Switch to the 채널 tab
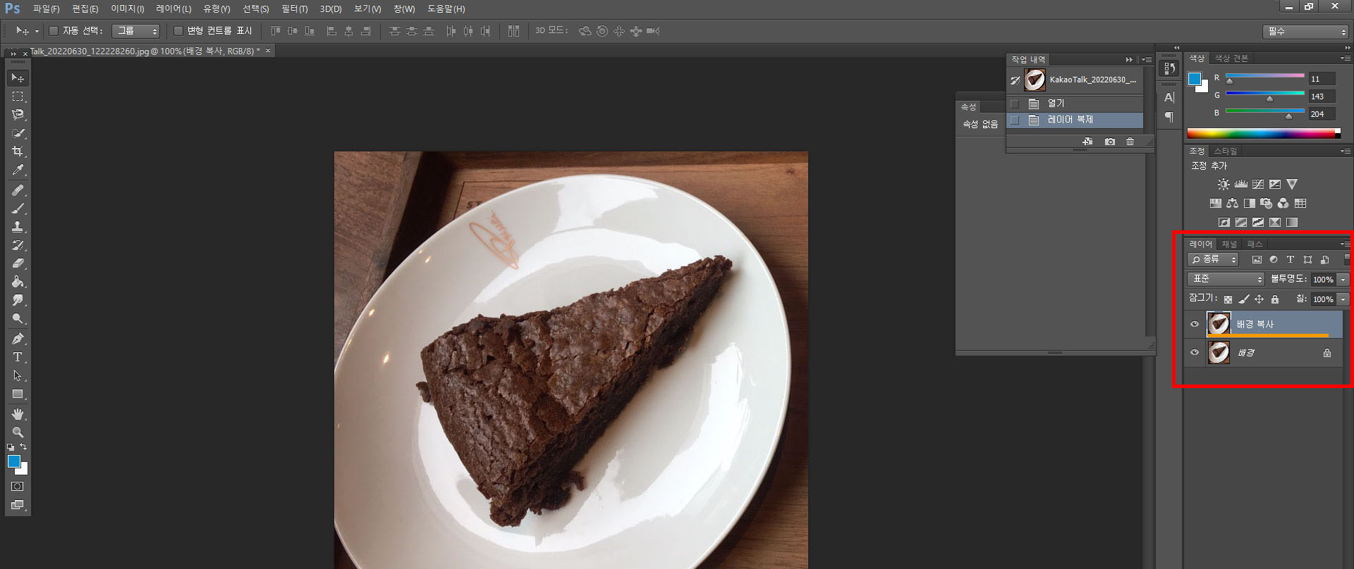Image resolution: width=1354 pixels, height=569 pixels. 1229,244
